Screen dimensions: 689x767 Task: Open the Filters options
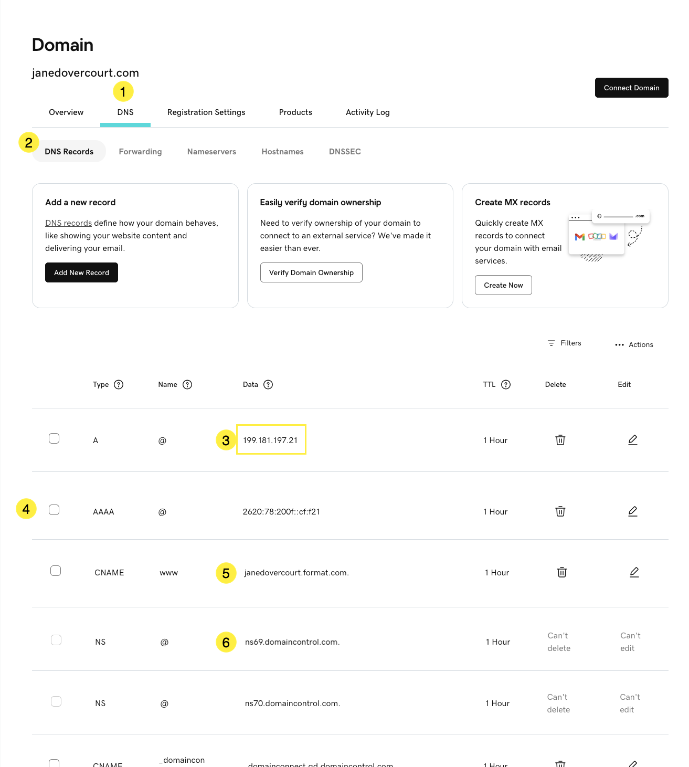(564, 343)
